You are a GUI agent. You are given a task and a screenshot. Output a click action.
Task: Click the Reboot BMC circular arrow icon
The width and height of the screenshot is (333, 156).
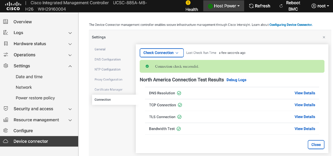pos(281,6)
